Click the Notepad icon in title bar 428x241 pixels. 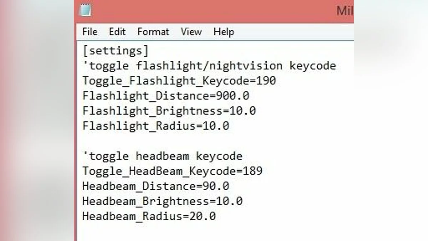click(x=85, y=10)
